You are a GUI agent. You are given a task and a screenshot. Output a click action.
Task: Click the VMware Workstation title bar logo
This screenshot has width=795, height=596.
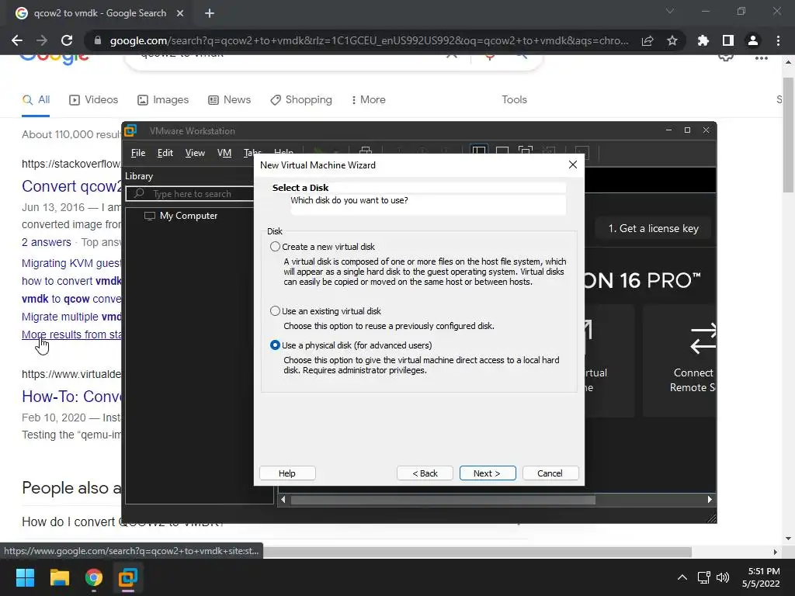tap(130, 130)
